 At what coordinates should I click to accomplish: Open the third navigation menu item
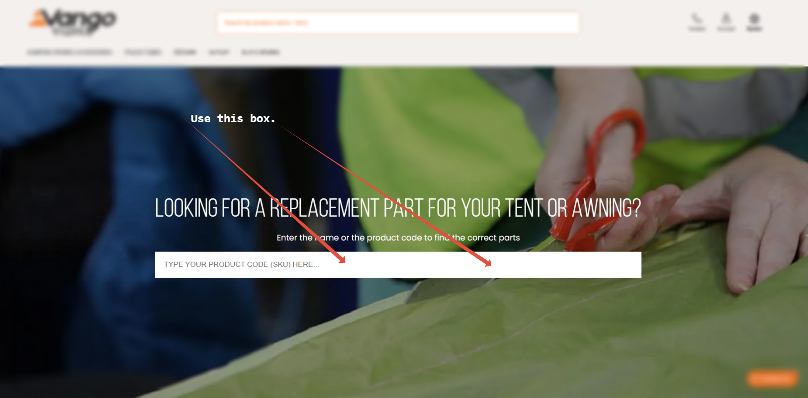tap(185, 52)
